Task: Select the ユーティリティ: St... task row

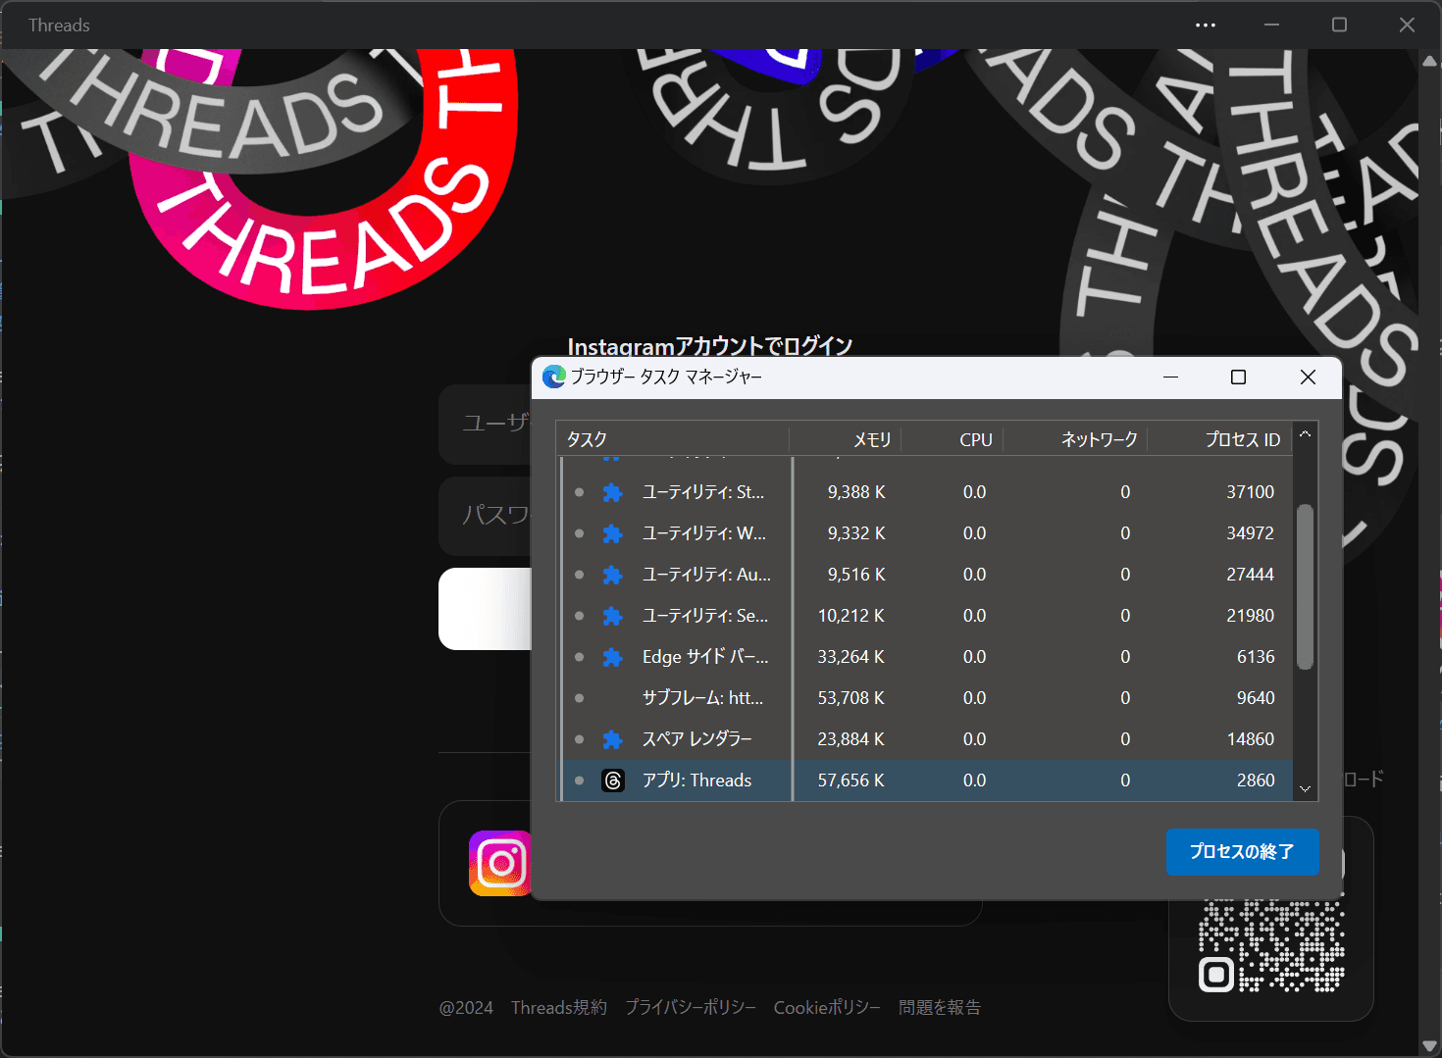Action: [x=925, y=492]
